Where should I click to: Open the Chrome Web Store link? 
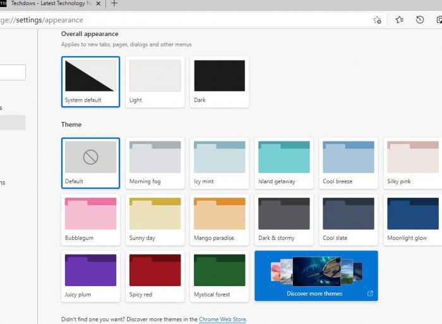[222, 320]
